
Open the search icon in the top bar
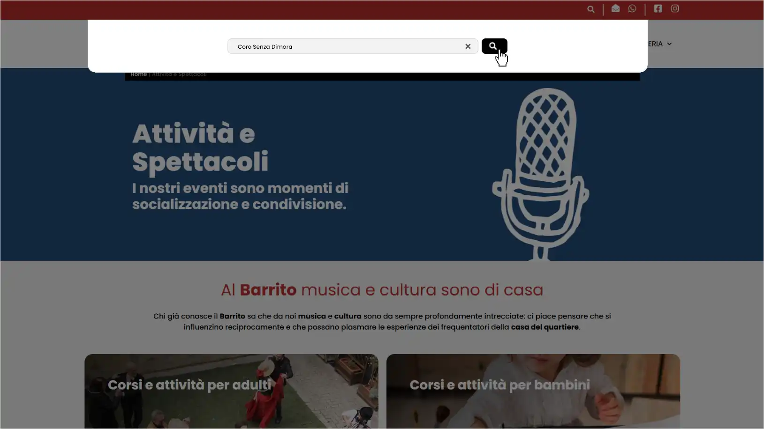590,9
